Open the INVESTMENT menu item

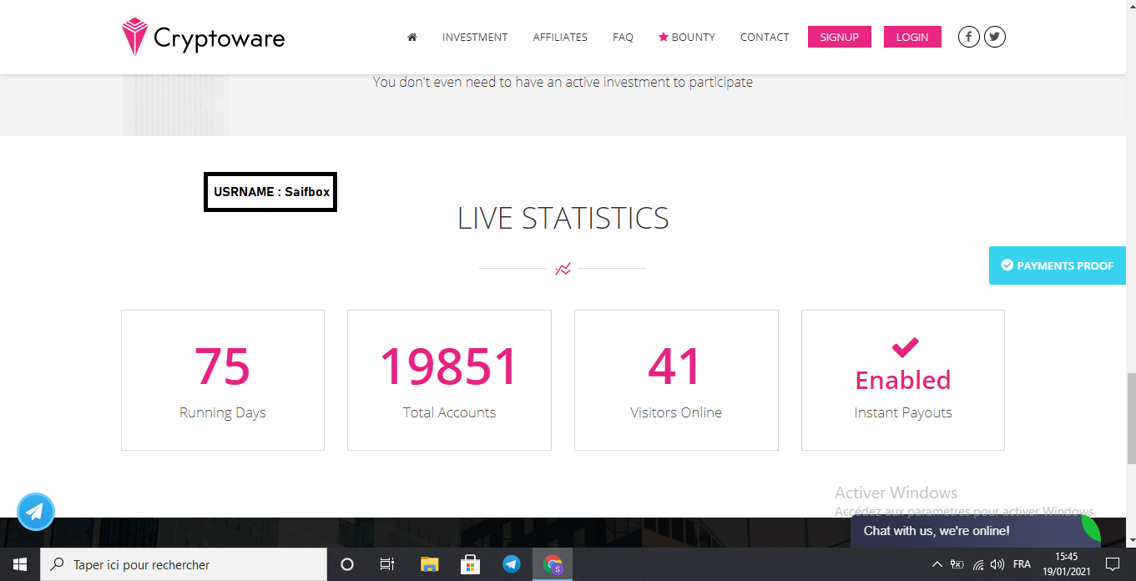point(475,38)
